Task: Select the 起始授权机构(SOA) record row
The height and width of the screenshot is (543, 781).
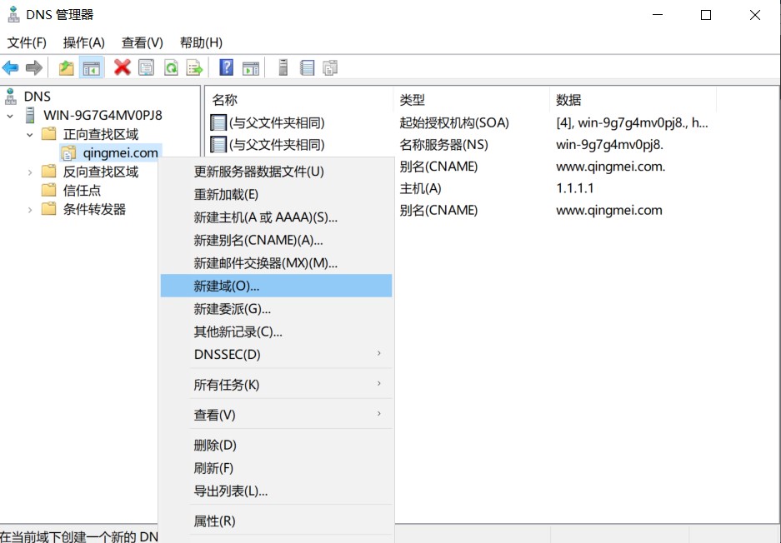Action: (x=459, y=122)
